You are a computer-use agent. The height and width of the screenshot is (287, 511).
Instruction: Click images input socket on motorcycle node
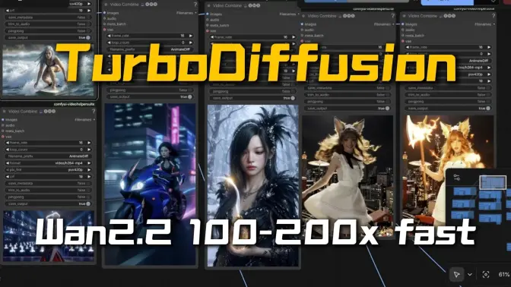click(105, 13)
